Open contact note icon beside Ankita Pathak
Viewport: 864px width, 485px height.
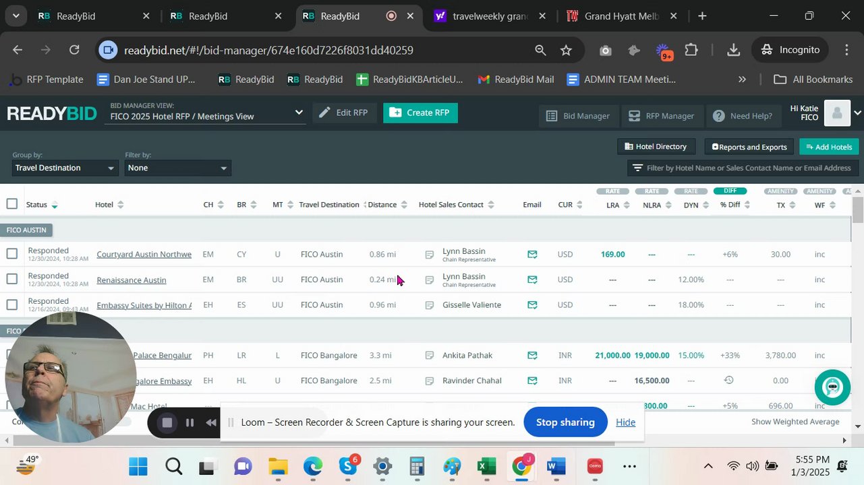429,356
